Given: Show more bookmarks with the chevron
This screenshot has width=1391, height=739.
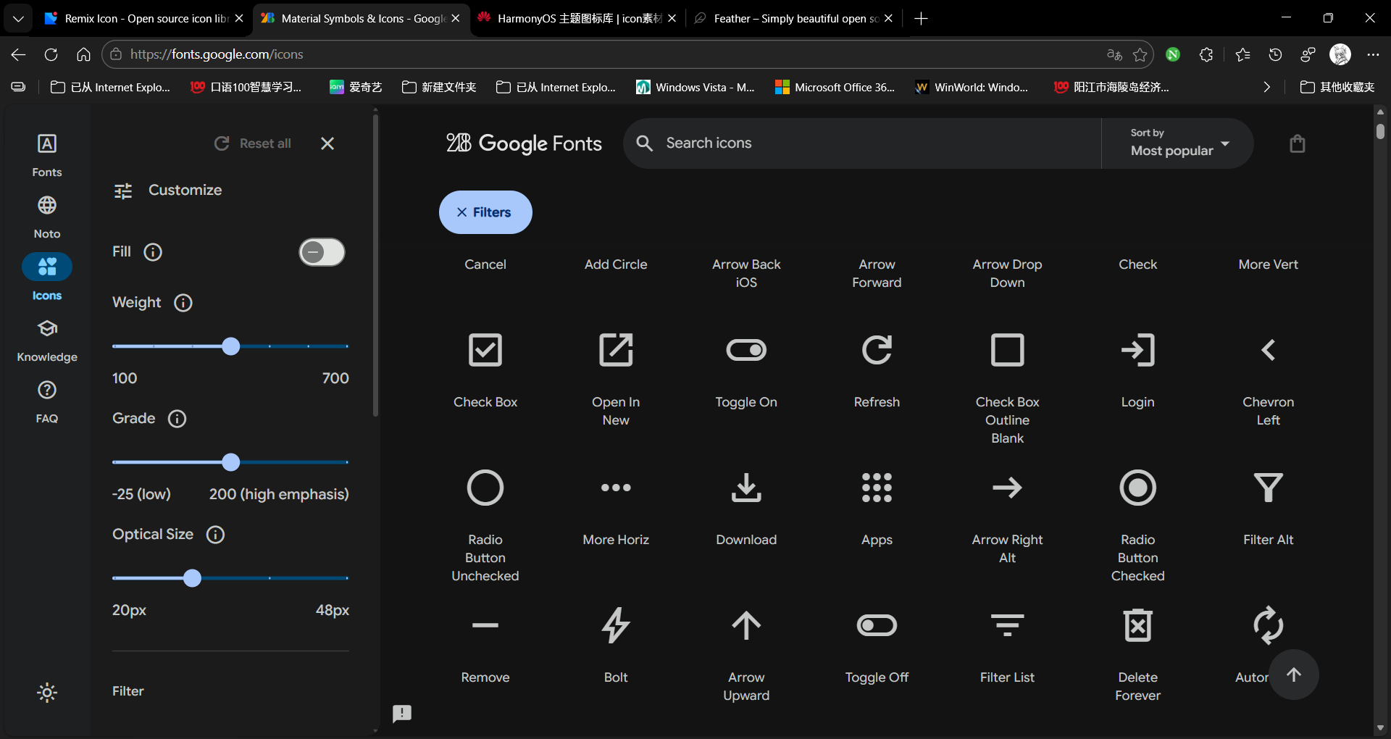Looking at the screenshot, I should click(1266, 87).
